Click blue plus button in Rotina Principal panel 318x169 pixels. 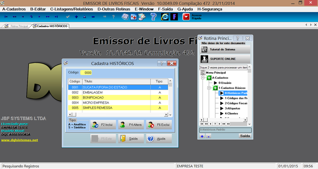[x=202, y=136]
